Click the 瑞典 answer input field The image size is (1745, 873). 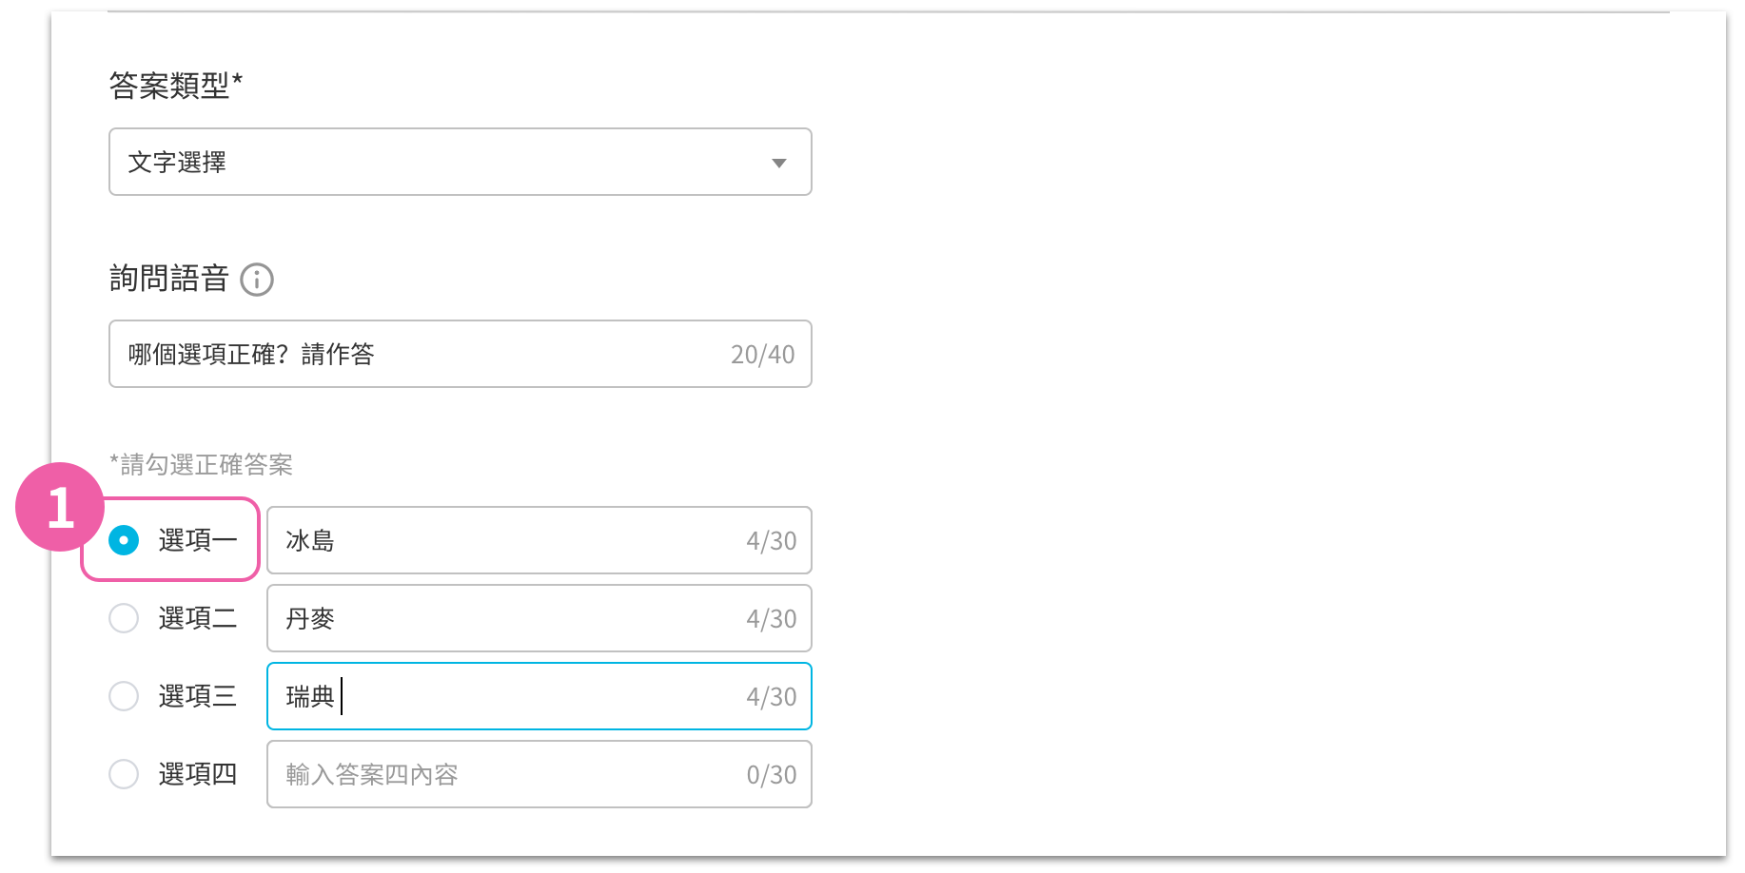539,696
